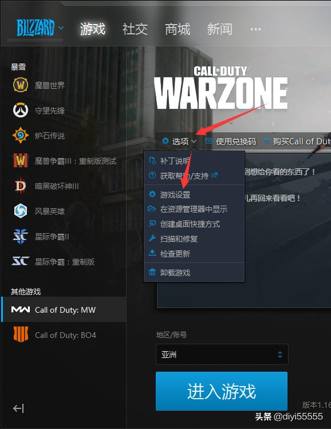Open Diablo III (暗黑破坏神III) icon

coord(21,186)
